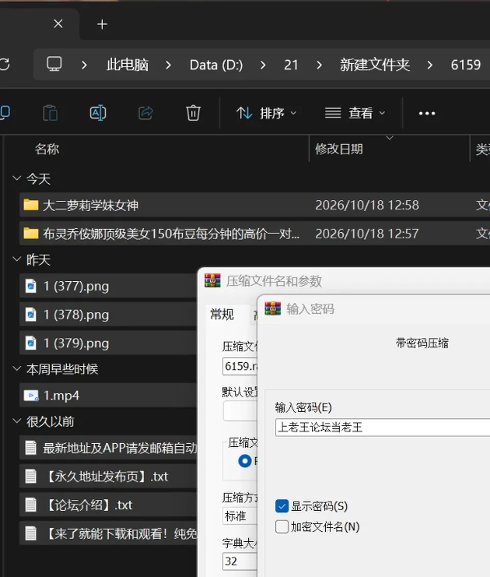Collapse the 很久以前 group
The image size is (490, 577).
16,421
